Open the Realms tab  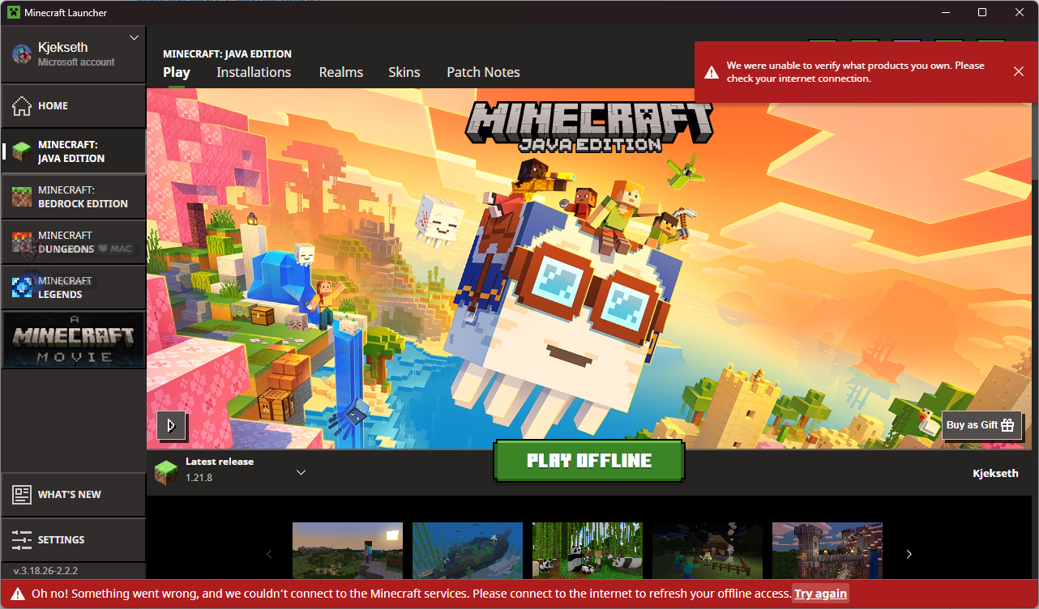341,72
